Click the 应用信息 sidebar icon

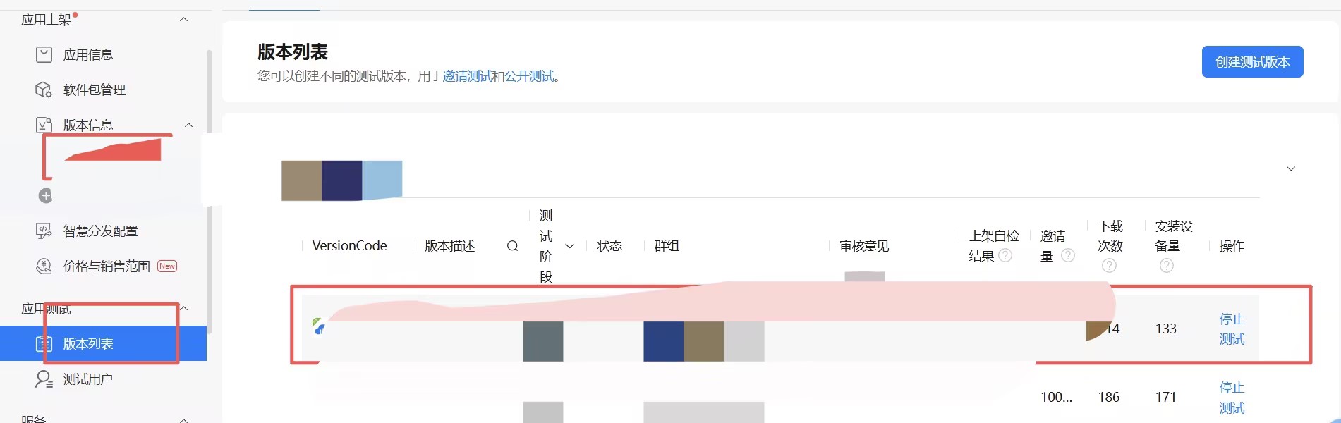coord(44,54)
